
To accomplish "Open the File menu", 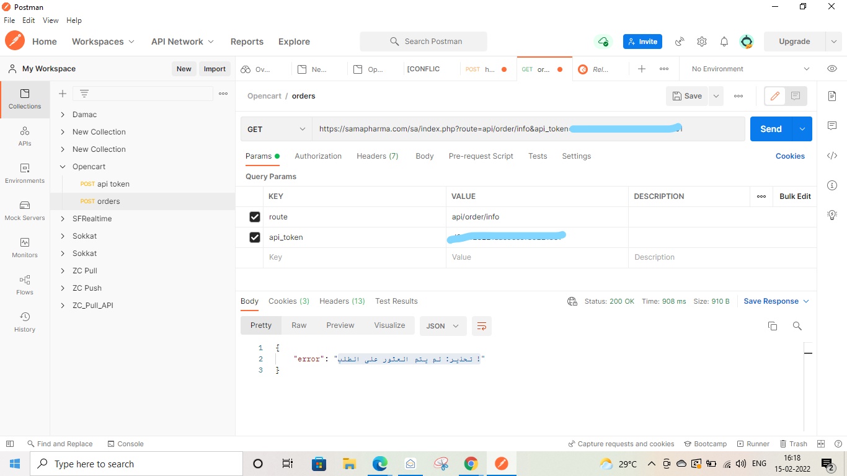I will click(x=9, y=20).
